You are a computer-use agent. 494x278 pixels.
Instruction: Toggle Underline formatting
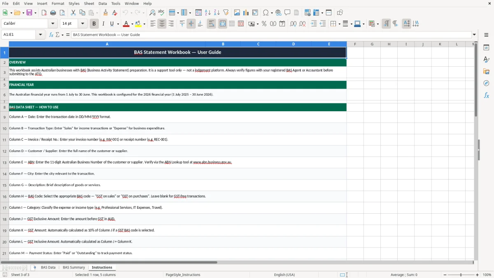pyautogui.click(x=112, y=24)
